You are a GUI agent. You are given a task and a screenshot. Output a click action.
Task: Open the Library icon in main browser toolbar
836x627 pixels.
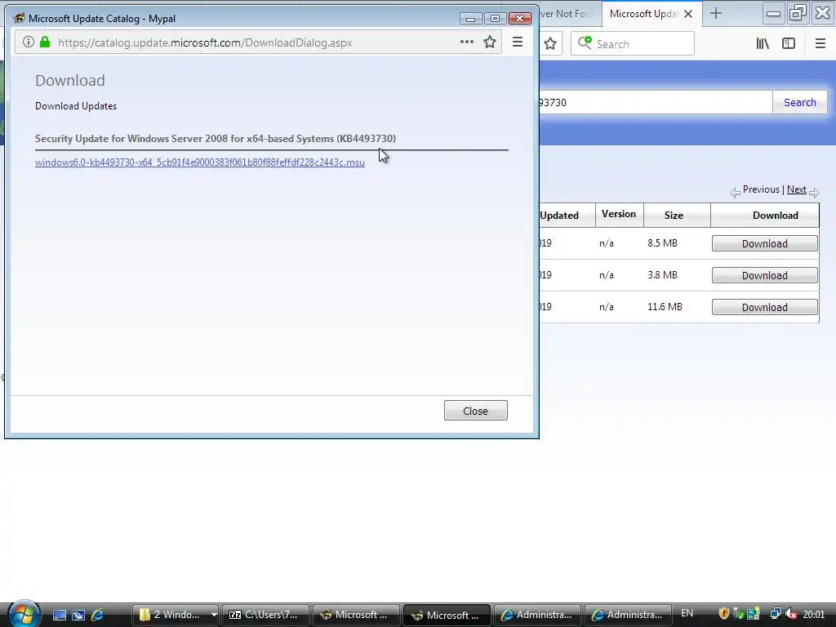click(763, 44)
